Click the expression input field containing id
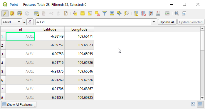The image size is (205, 109). click(93, 22)
